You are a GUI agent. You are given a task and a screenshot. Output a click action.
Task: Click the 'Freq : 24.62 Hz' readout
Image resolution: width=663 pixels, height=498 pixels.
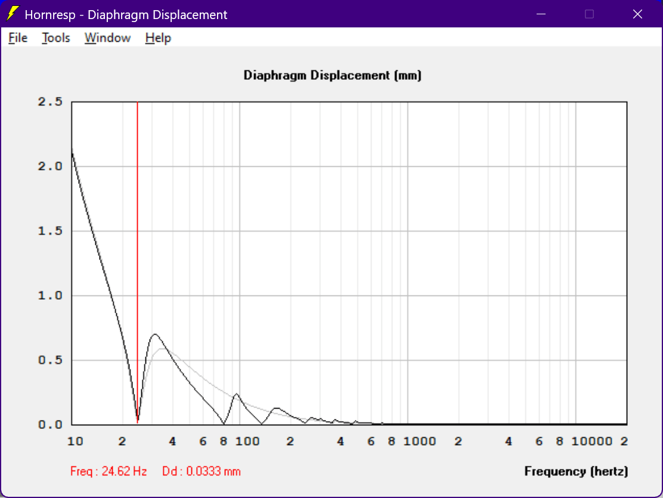[109, 471]
